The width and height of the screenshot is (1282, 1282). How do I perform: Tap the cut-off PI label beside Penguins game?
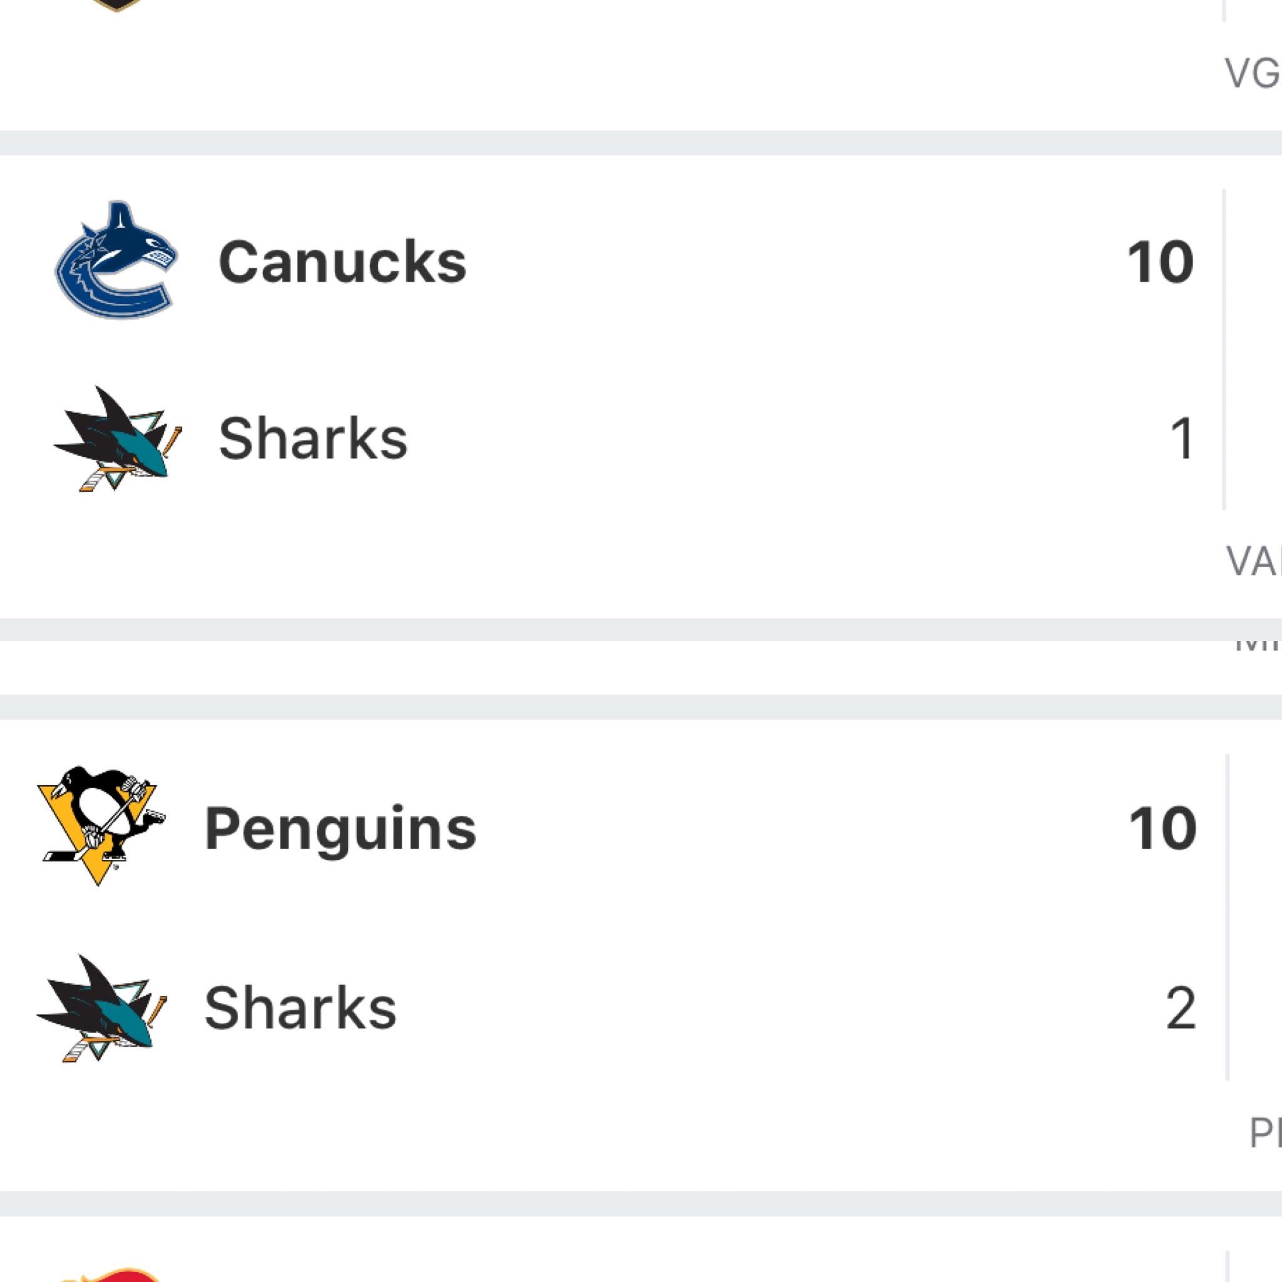(1264, 1132)
